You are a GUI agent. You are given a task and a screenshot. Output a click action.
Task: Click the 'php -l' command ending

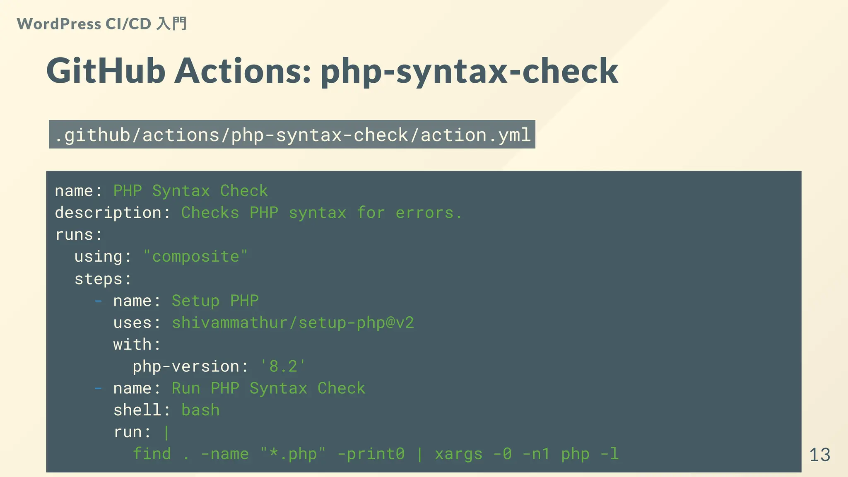click(590, 454)
